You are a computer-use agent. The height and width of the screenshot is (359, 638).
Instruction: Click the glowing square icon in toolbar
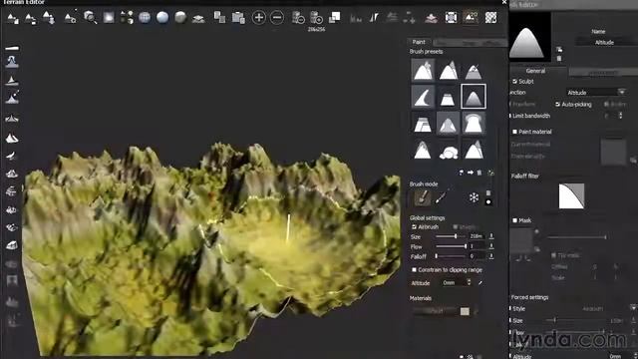109,18
